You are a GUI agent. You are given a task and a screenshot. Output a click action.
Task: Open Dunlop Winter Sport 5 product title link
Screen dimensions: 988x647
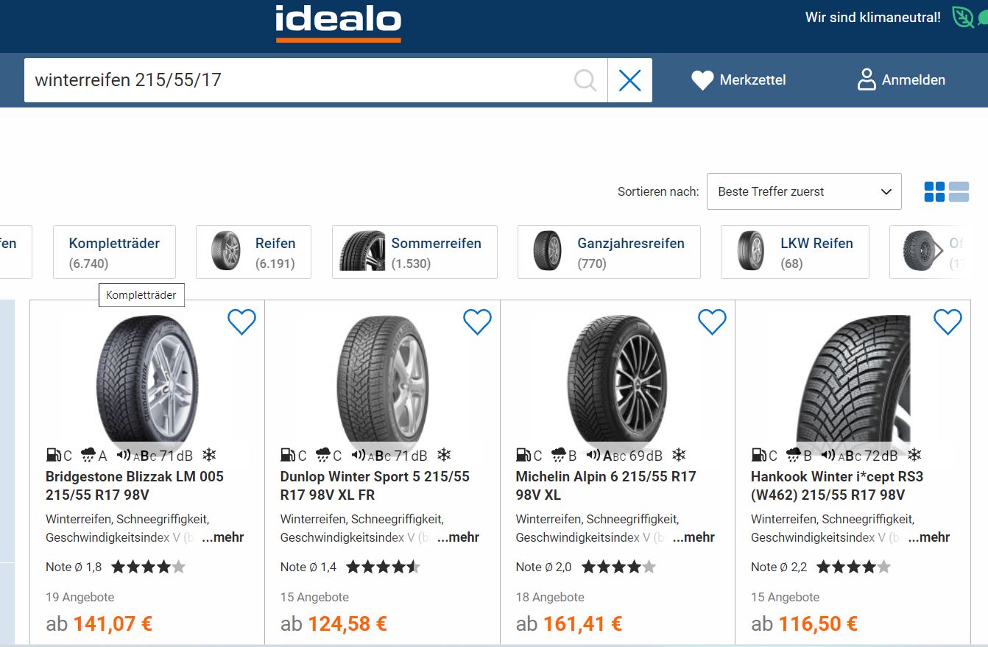pos(375,485)
